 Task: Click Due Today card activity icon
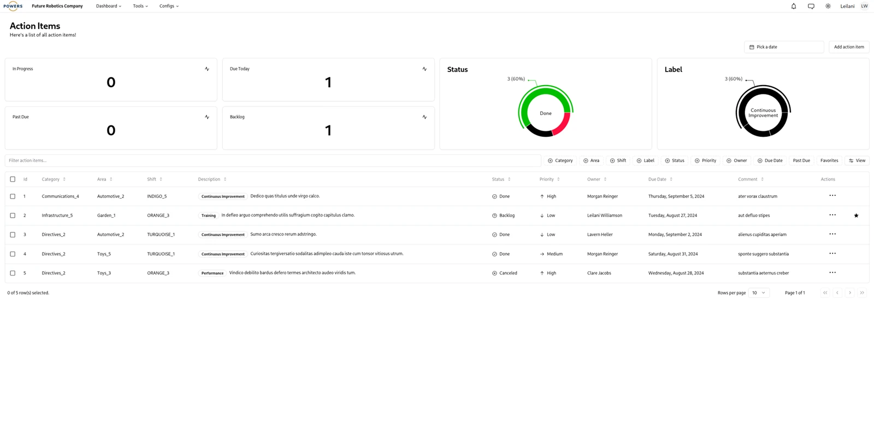click(x=424, y=69)
